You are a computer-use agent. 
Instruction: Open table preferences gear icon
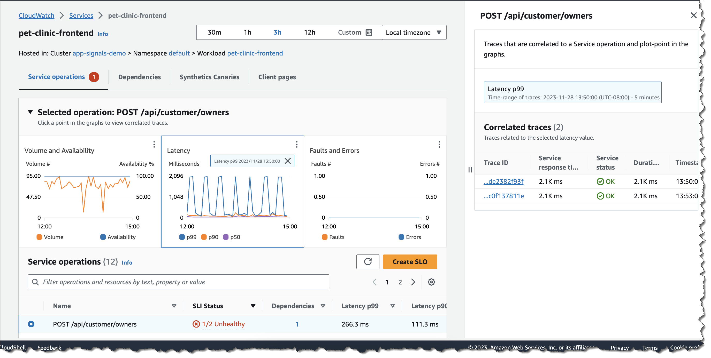(431, 282)
